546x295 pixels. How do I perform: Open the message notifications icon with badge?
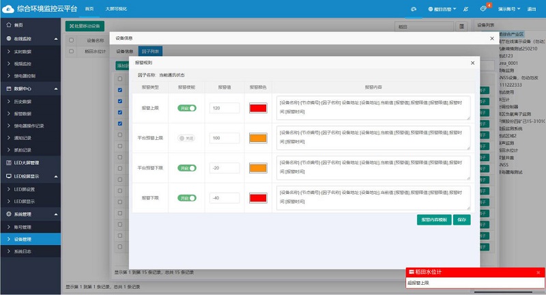(483, 9)
